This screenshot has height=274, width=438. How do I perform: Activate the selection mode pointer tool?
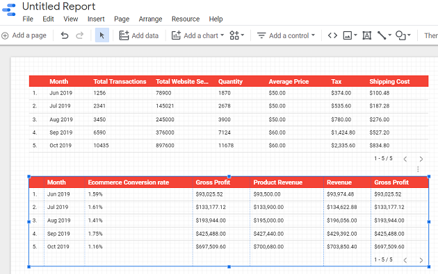click(102, 35)
